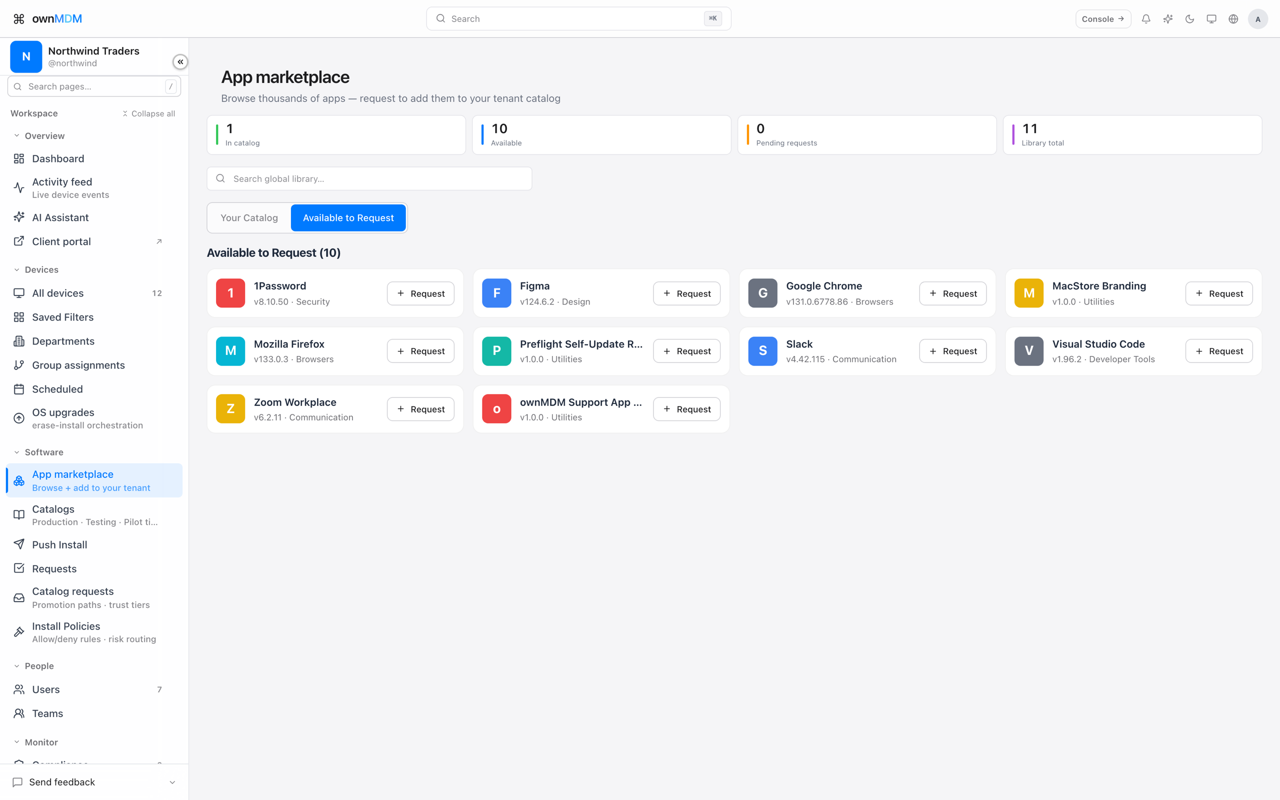
Task: Click the Northwind Traders tenant avatar
Action: pos(26,56)
